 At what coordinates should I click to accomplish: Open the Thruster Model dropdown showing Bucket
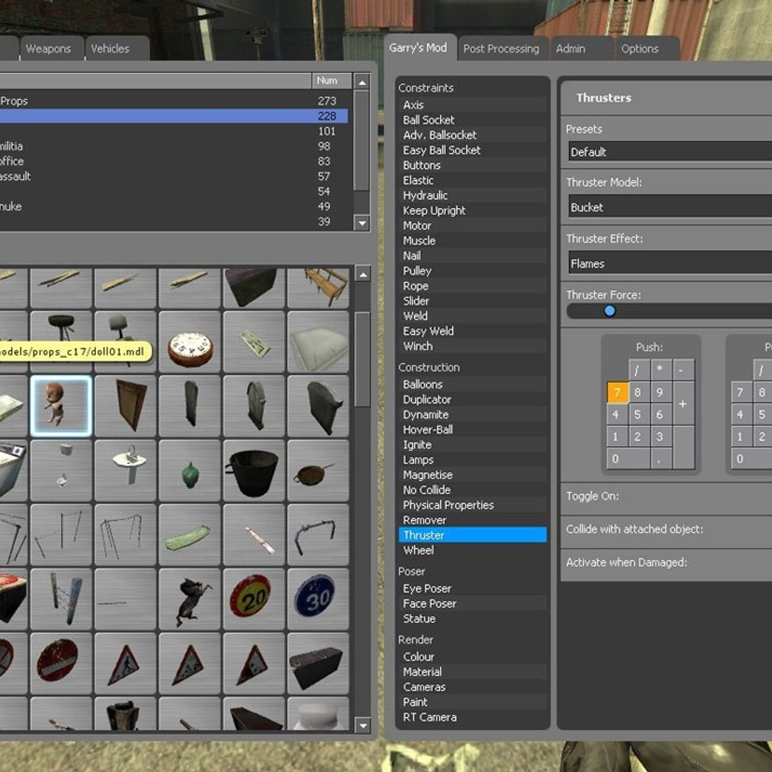[x=670, y=207]
